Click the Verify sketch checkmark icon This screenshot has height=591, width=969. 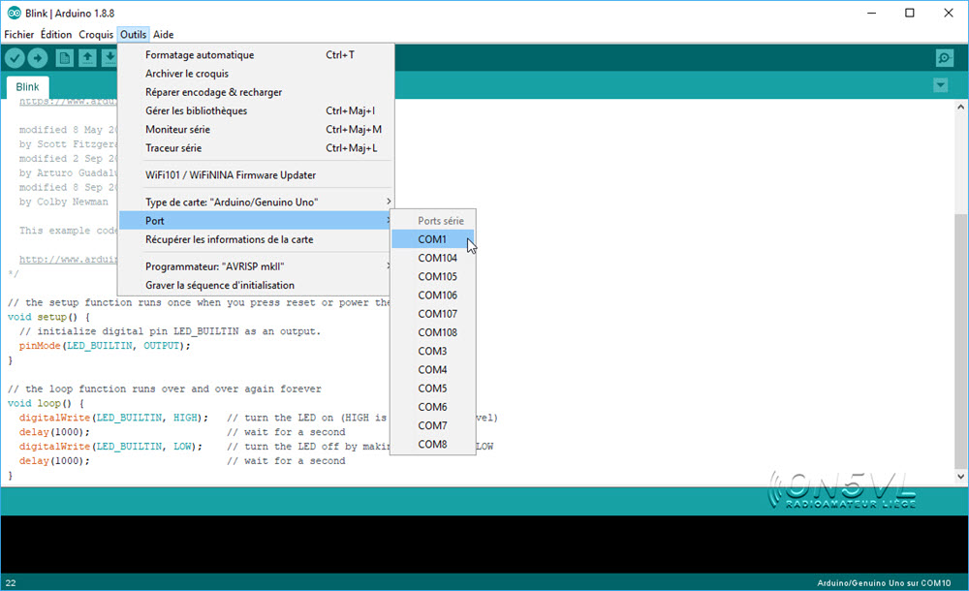(15, 58)
